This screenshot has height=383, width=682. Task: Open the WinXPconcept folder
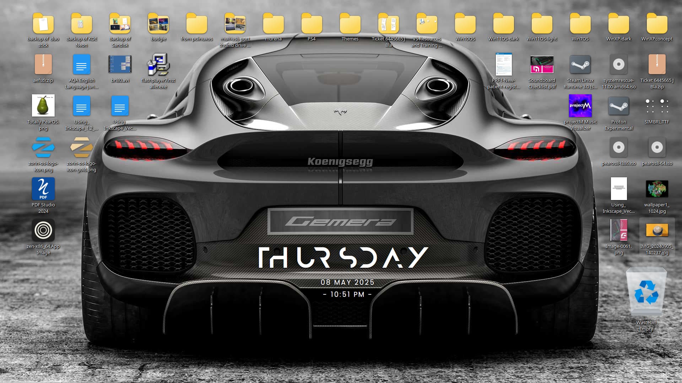point(657,23)
